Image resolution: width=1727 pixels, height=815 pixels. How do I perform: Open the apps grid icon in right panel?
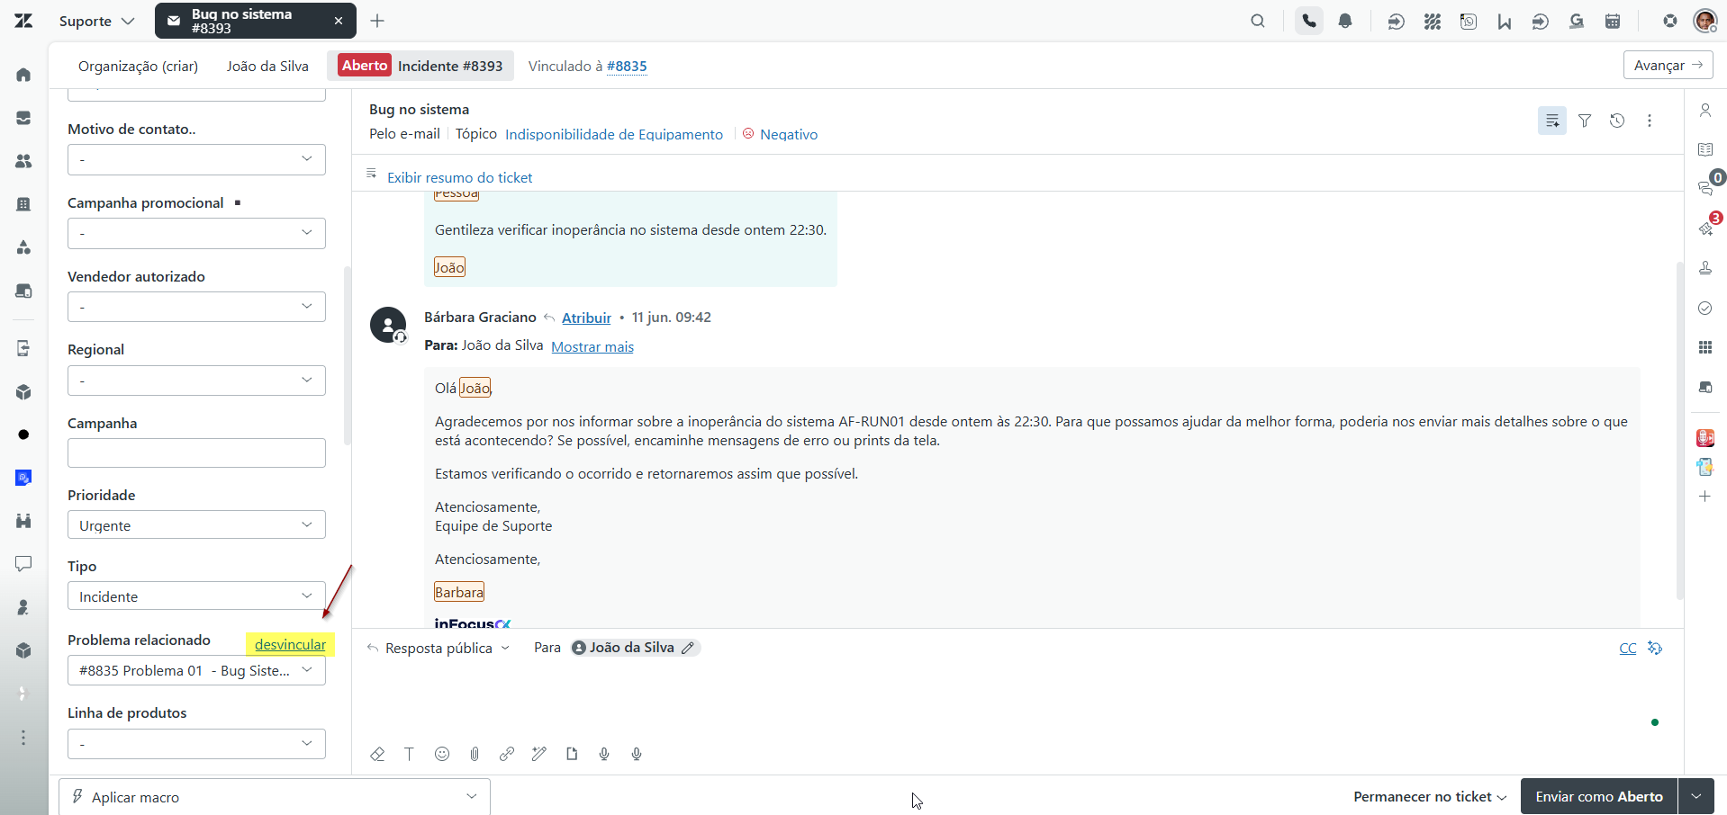click(x=1705, y=347)
